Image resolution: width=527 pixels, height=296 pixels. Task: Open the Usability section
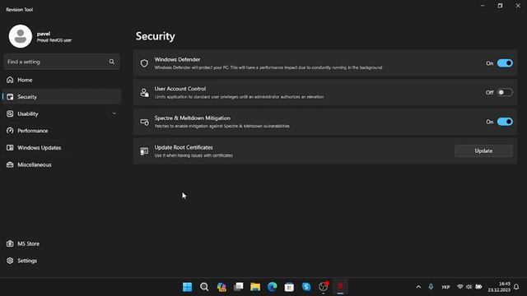pyautogui.click(x=62, y=113)
